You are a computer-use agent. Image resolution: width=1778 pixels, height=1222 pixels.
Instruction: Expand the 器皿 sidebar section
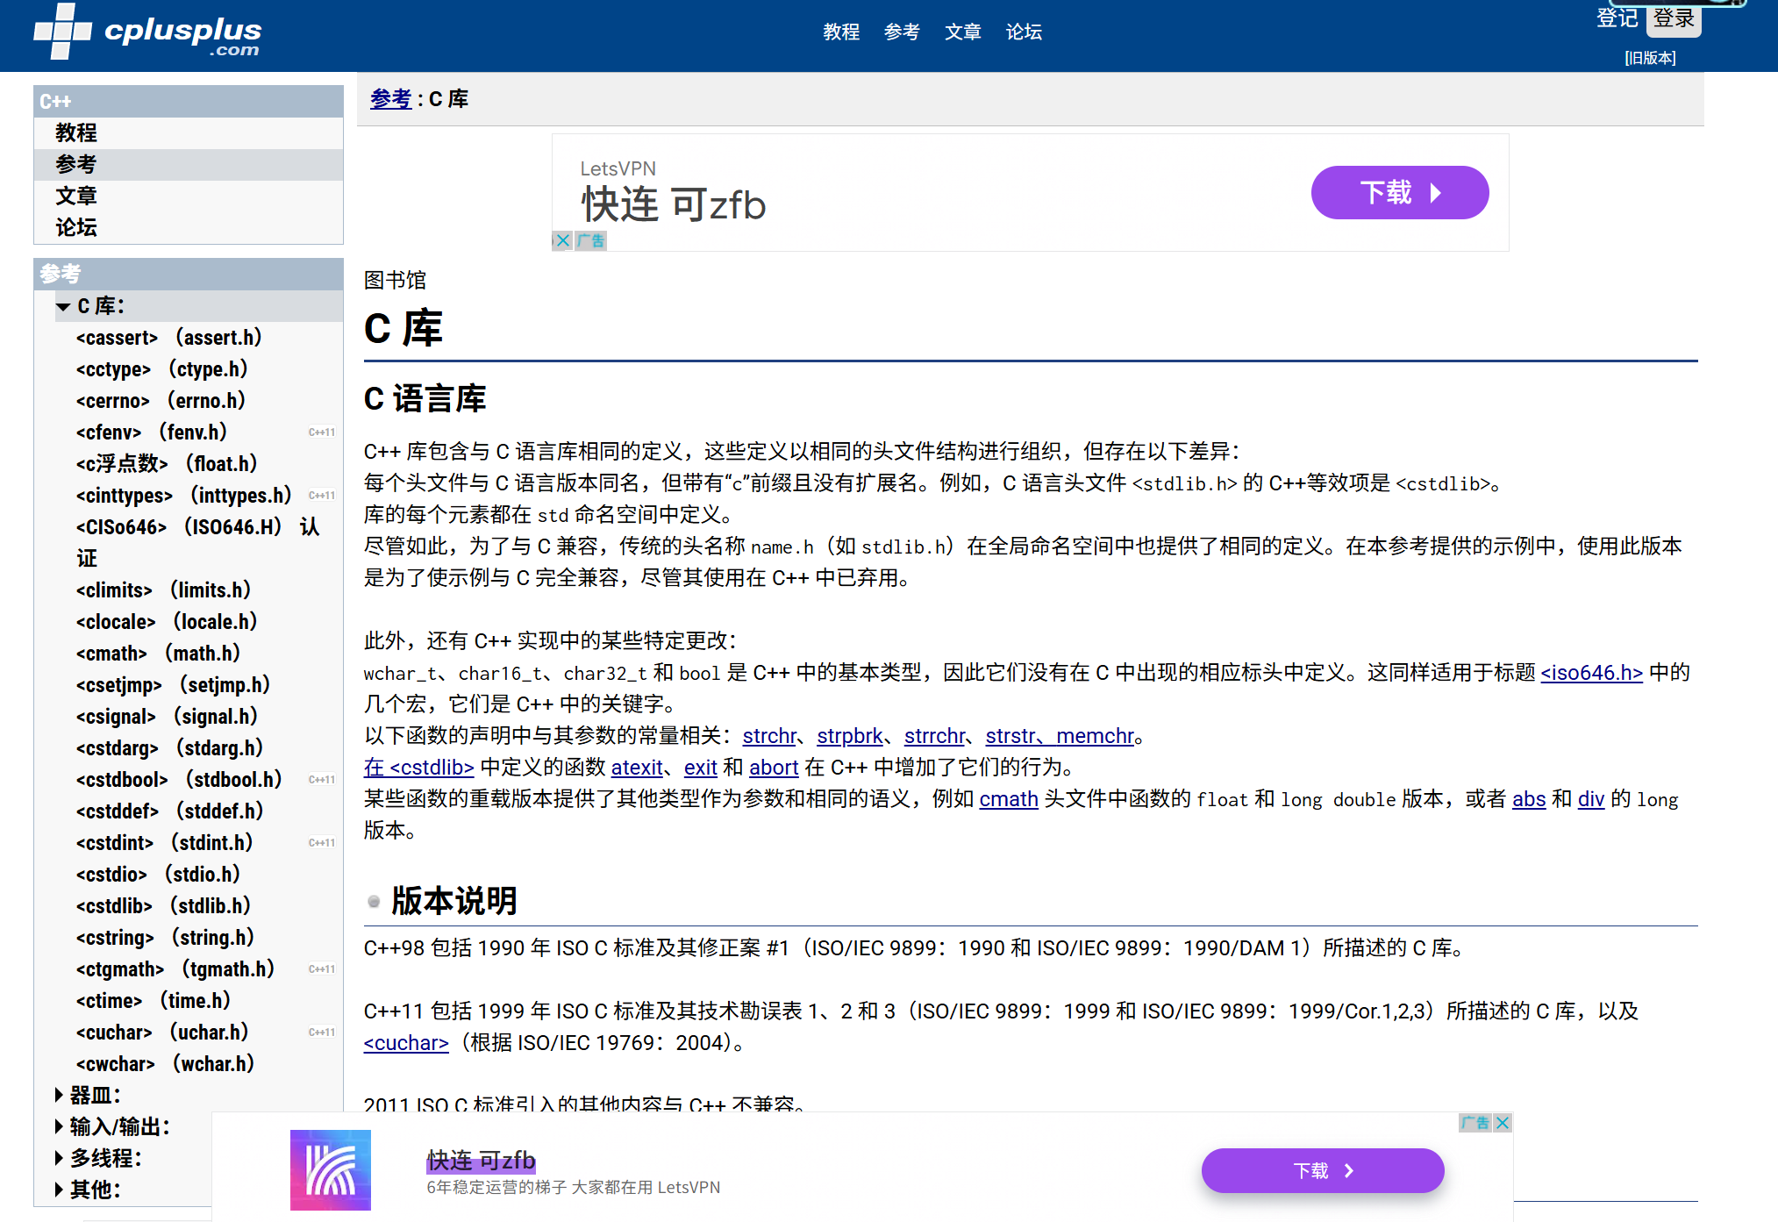(x=59, y=1095)
